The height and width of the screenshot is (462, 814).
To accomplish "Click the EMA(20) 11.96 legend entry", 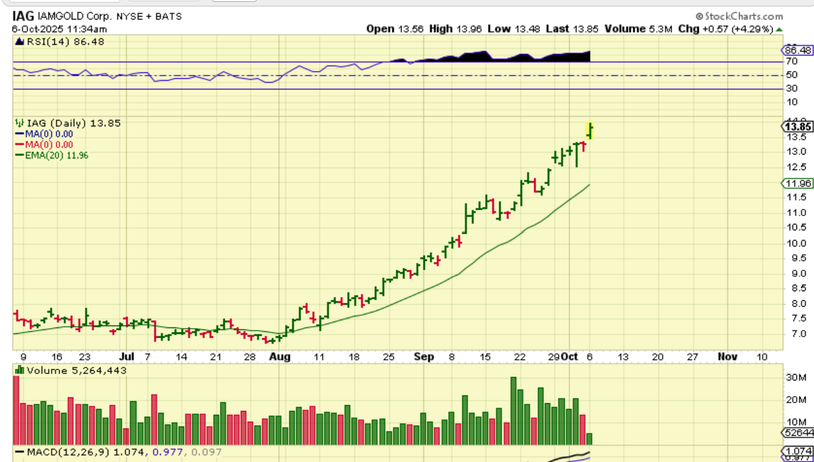I will pyautogui.click(x=57, y=155).
